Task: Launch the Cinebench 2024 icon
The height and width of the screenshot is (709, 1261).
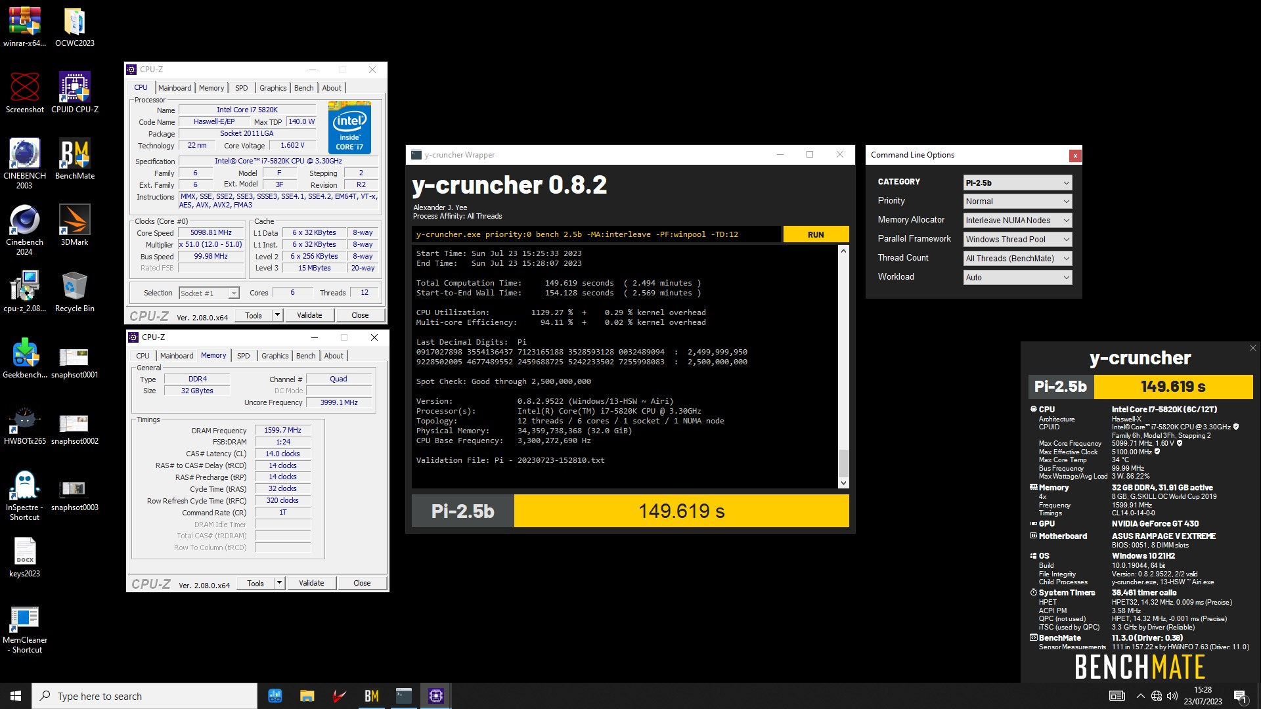Action: 24,230
